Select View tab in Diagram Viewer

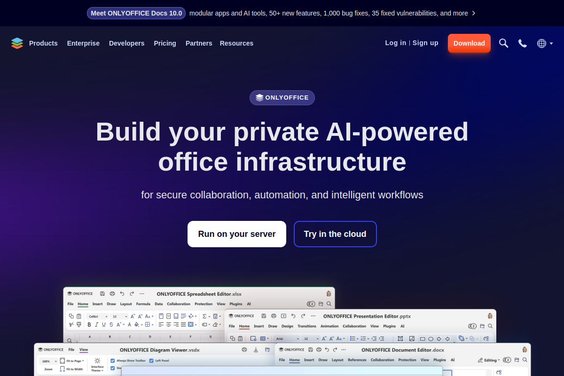(84, 350)
